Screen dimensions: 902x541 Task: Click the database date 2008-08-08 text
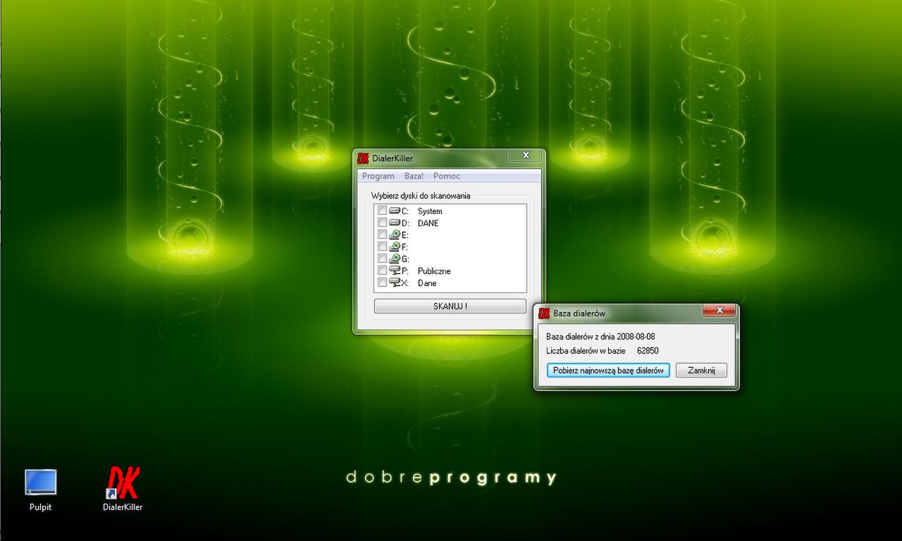pos(636,337)
